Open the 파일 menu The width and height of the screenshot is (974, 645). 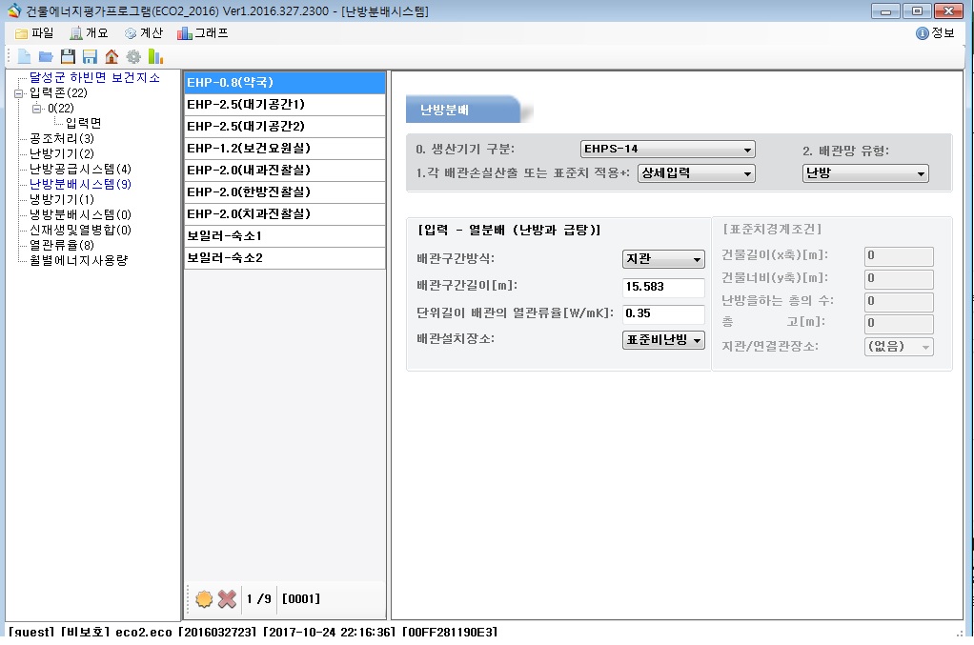pos(34,33)
